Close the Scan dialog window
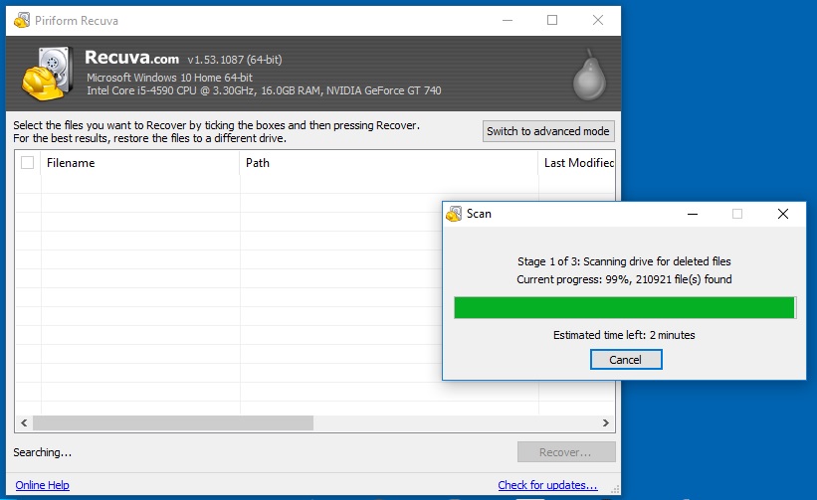 click(783, 214)
